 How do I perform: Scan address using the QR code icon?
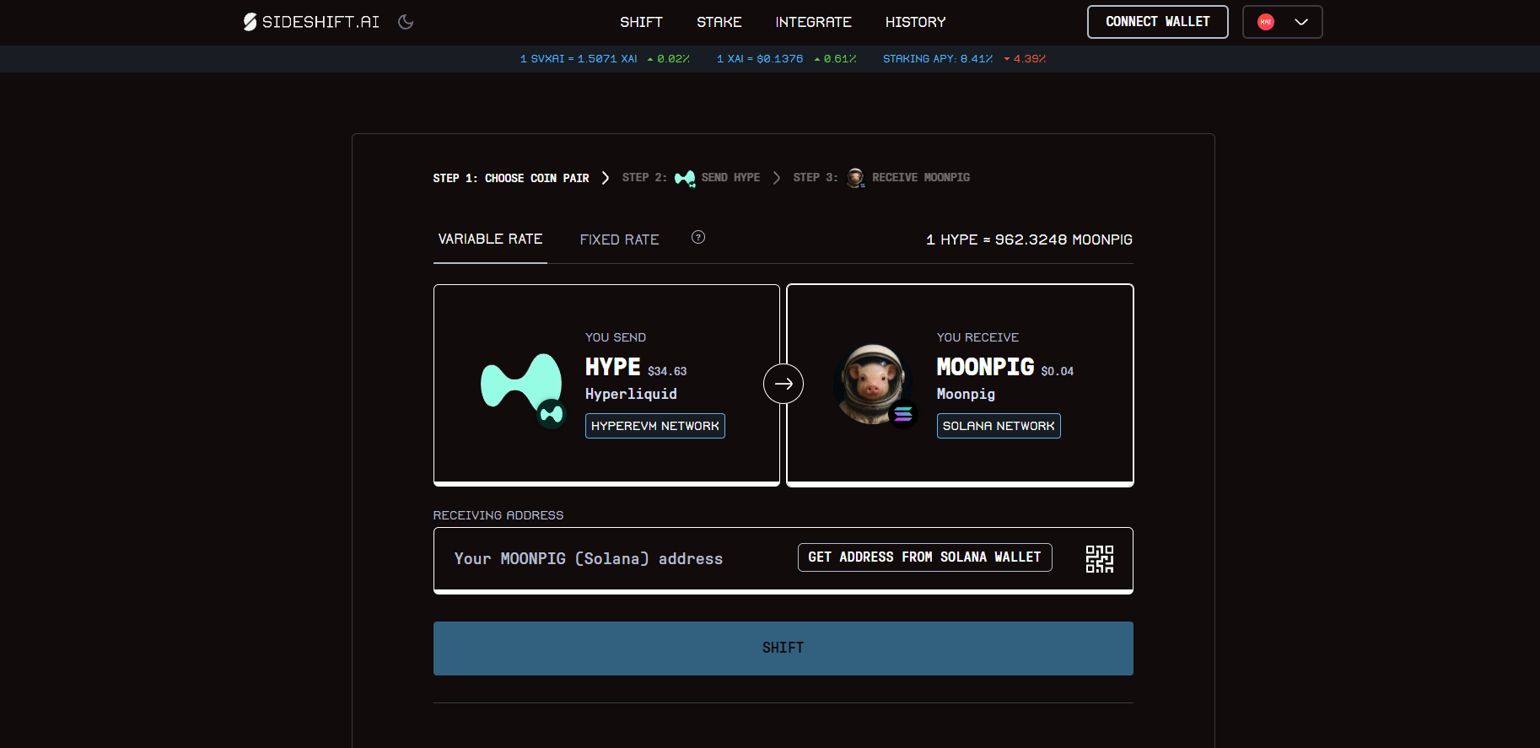[x=1099, y=558]
